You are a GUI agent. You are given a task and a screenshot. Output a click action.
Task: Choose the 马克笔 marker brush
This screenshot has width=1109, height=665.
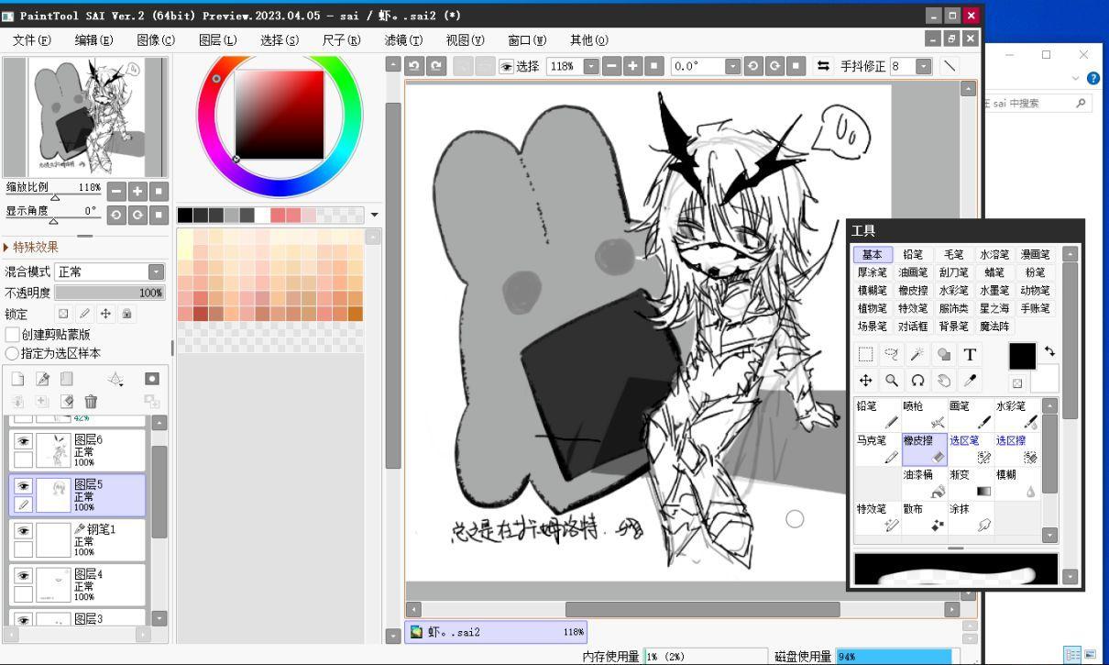[878, 449]
